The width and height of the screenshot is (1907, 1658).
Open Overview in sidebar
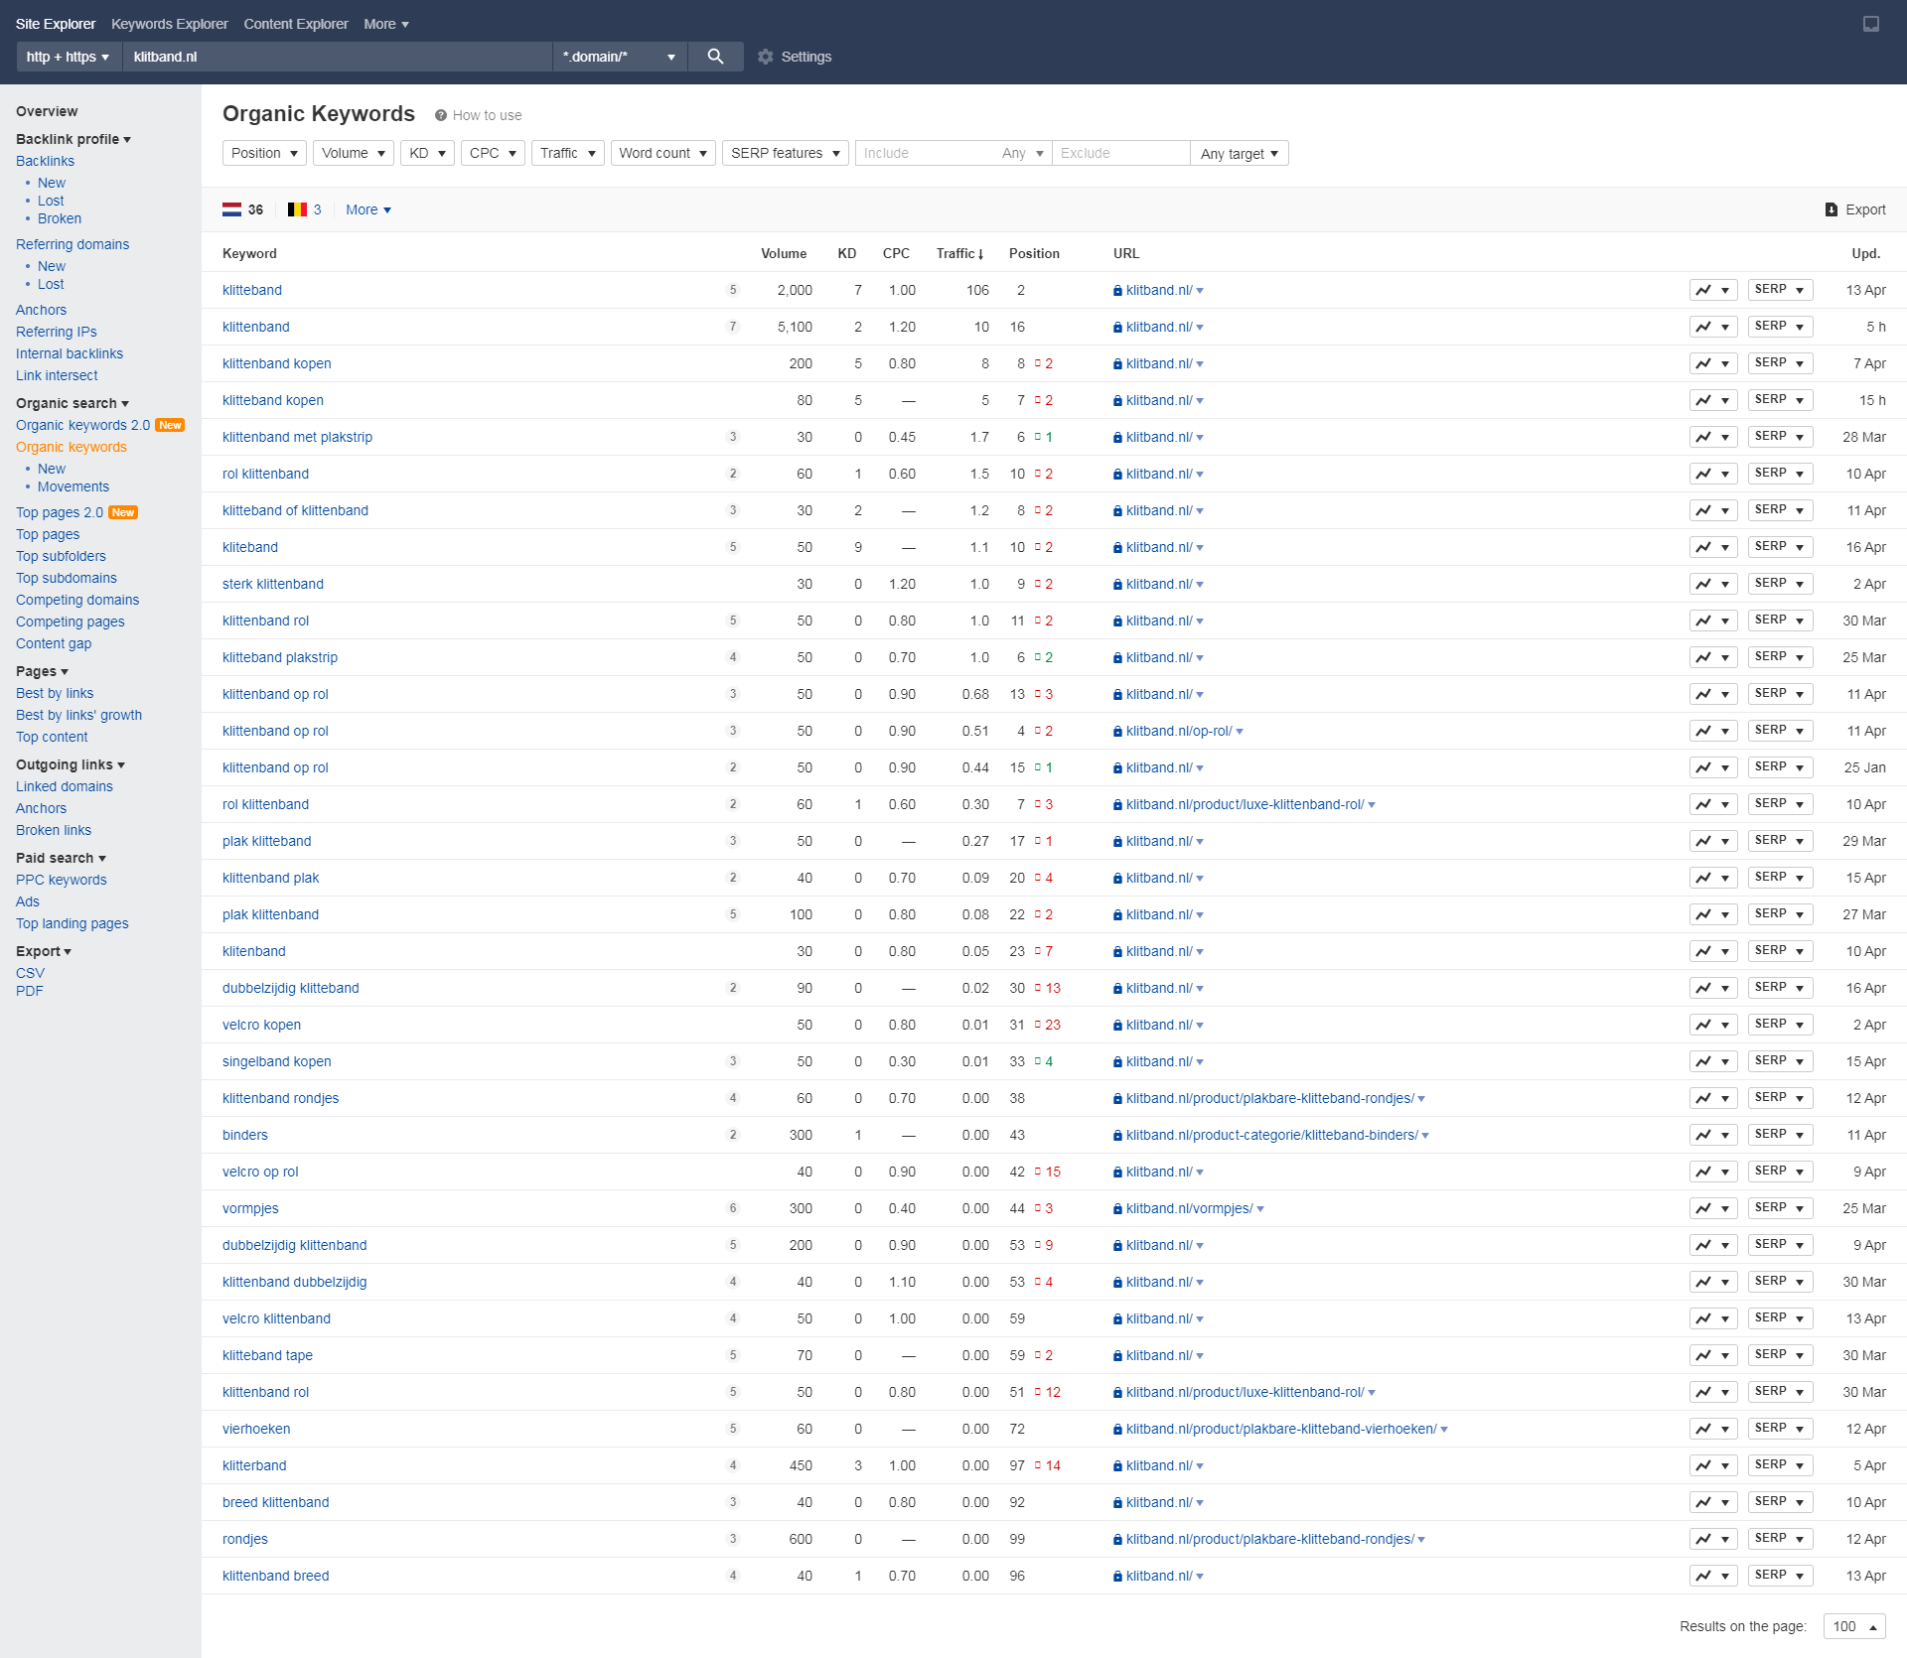point(47,111)
